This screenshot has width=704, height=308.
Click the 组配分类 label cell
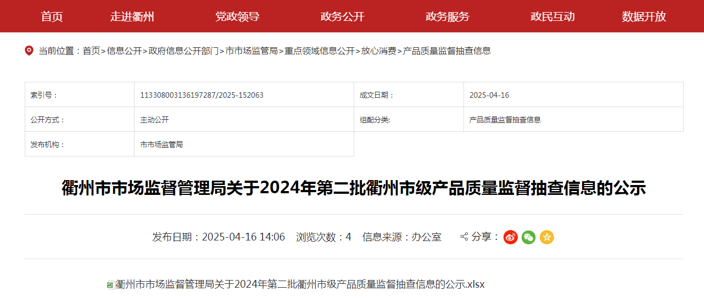[x=409, y=119]
